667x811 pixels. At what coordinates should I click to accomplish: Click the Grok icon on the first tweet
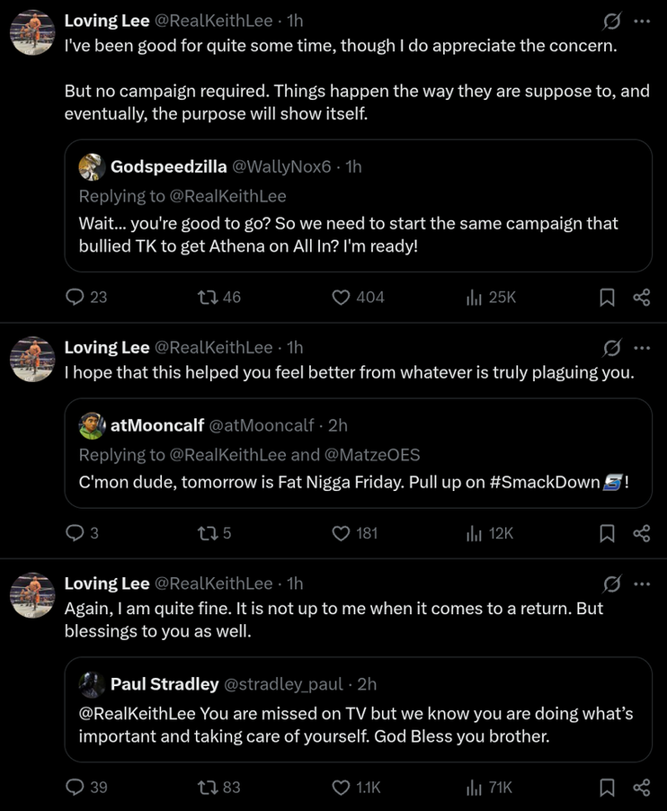(x=611, y=21)
